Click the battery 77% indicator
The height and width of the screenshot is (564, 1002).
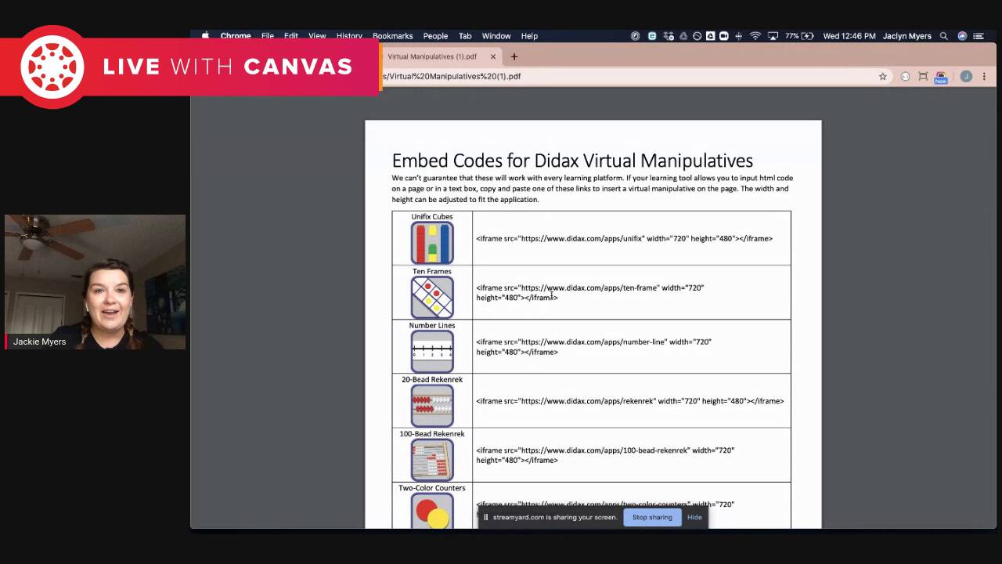[799, 36]
